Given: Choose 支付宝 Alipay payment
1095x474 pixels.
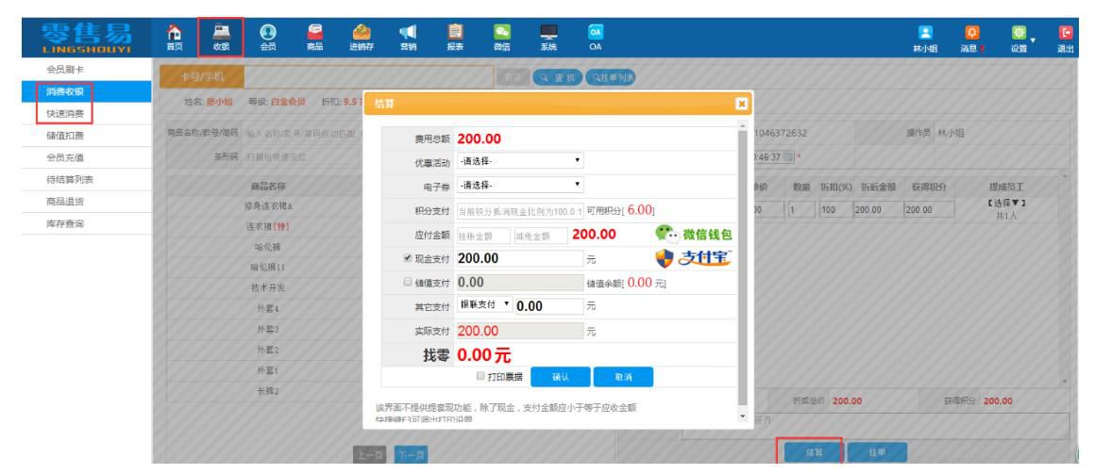Looking at the screenshot, I should pyautogui.click(x=698, y=257).
